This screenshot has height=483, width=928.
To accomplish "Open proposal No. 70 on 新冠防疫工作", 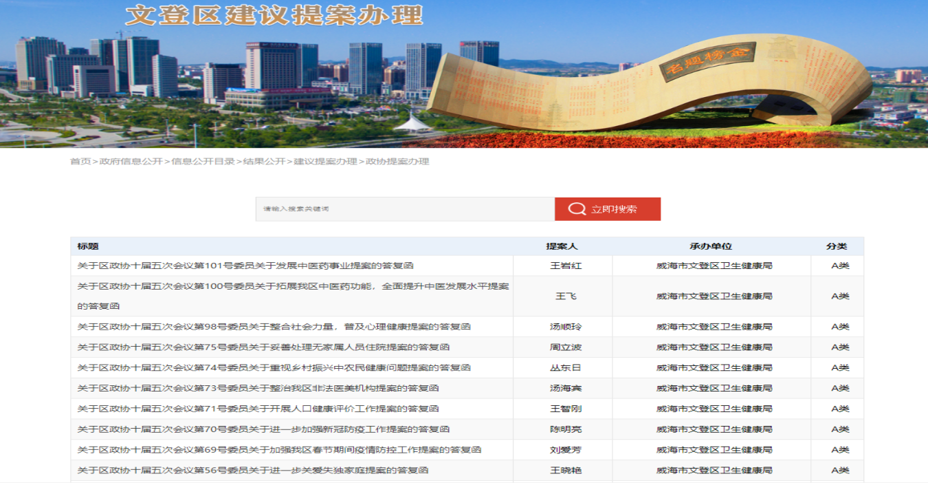I will pyautogui.click(x=263, y=430).
